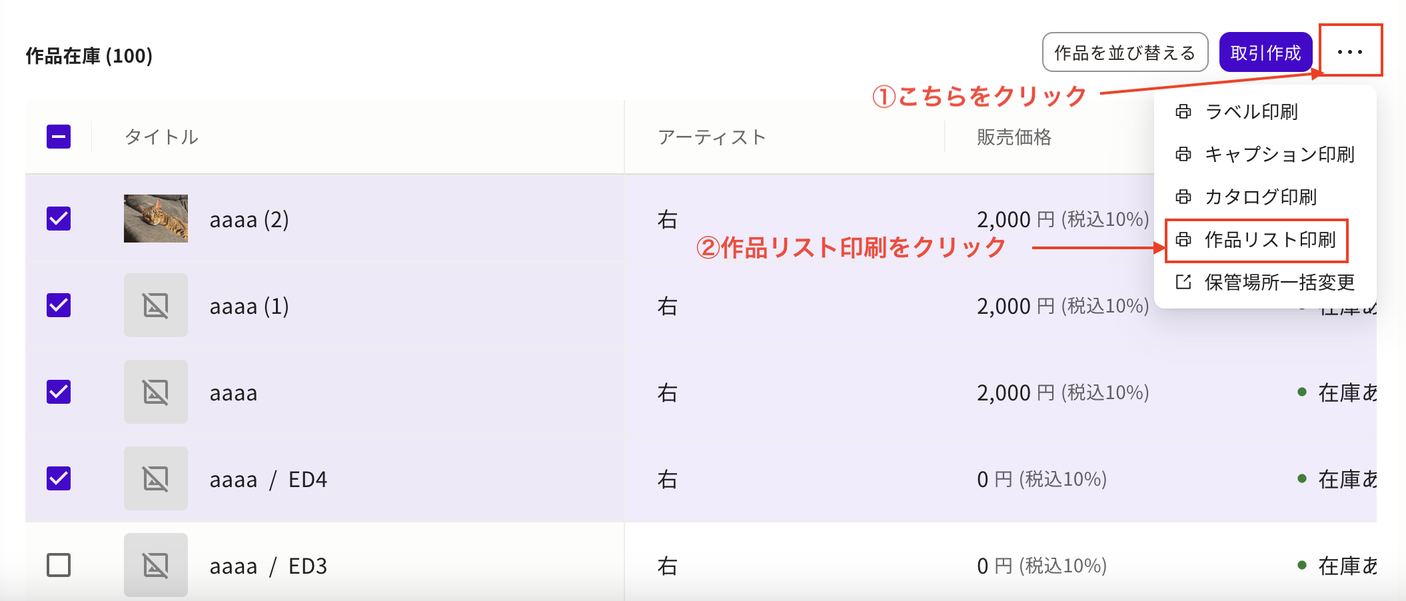1406x601 pixels.
Task: Click the no-image icon for aaaa / ED3
Action: pos(155,565)
